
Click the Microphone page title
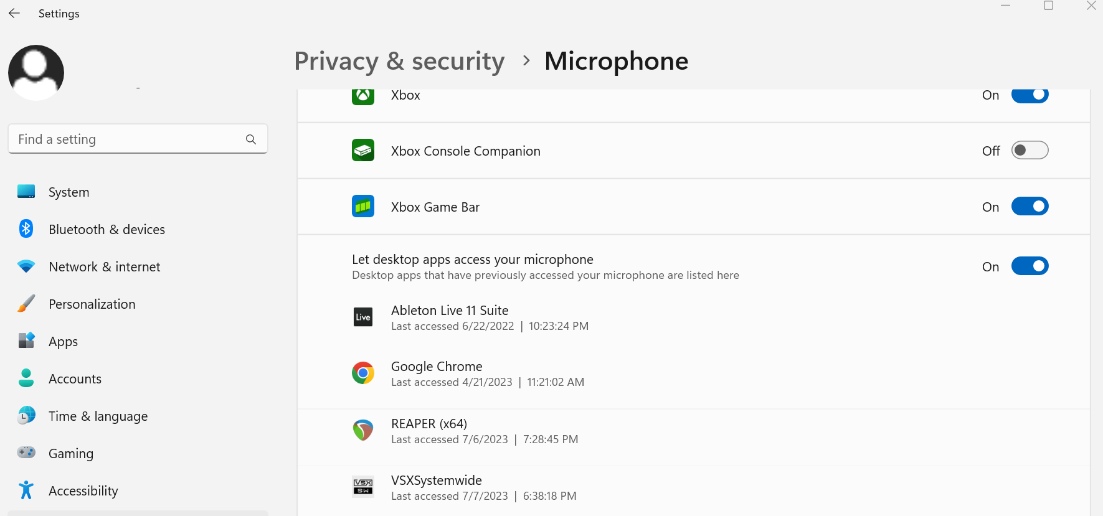[x=617, y=61]
